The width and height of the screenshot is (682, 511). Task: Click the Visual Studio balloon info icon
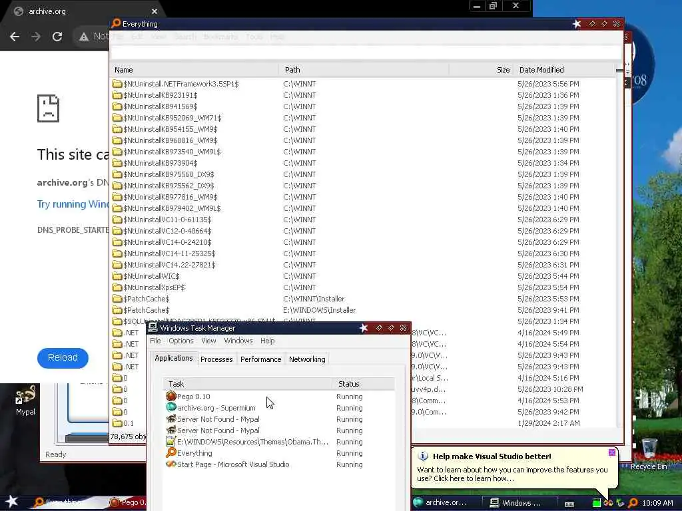click(x=423, y=456)
